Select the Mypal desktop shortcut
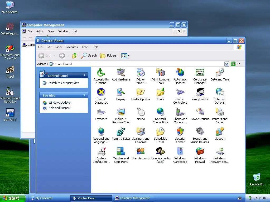 click(x=10, y=72)
